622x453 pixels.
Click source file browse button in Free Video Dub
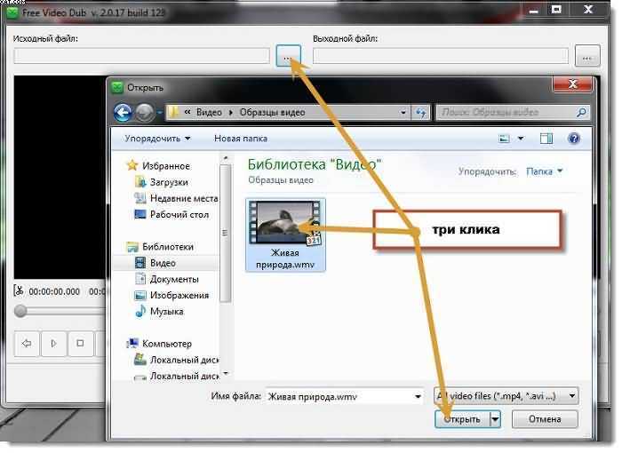coord(289,56)
